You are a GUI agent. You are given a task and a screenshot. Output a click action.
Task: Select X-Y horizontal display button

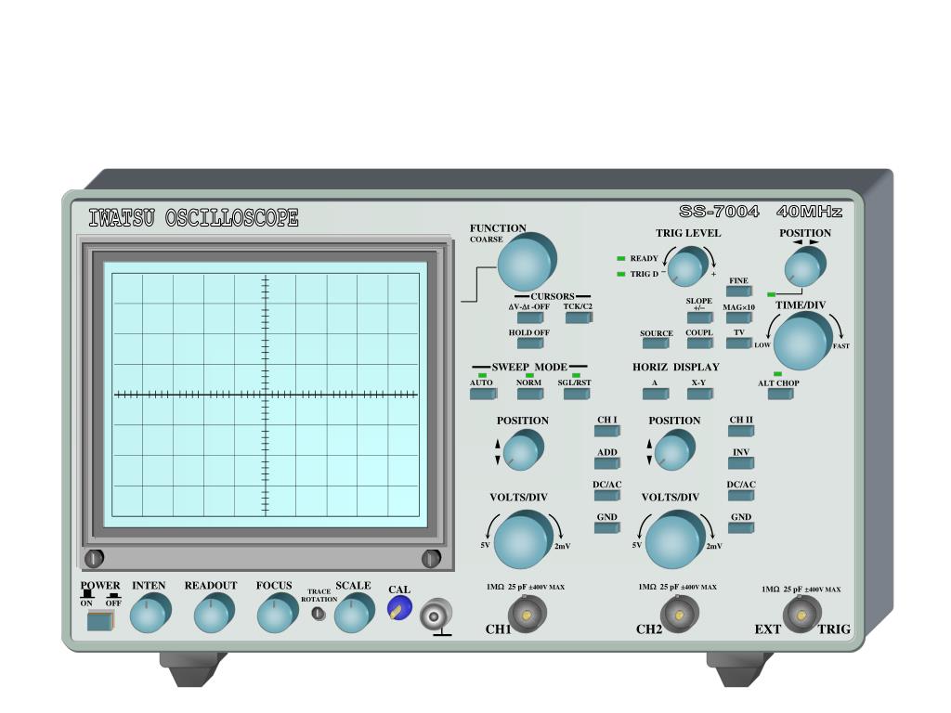pyautogui.click(x=700, y=394)
